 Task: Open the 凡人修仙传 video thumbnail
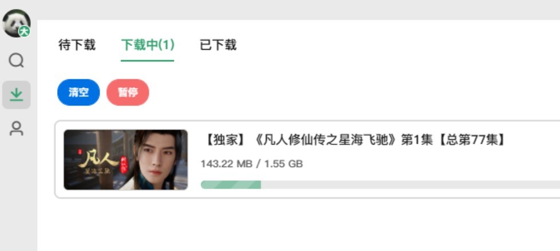[x=126, y=160]
